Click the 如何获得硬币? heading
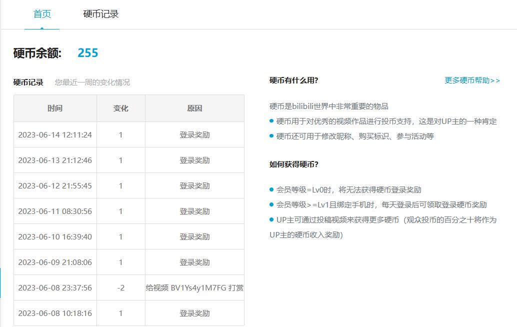 pos(293,164)
